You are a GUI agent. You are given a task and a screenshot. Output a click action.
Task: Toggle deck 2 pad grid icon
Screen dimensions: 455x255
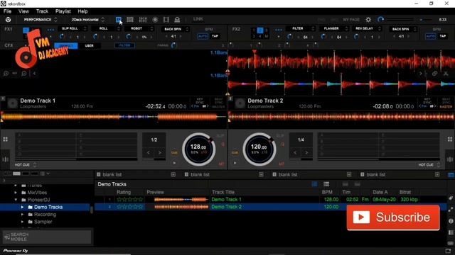tap(450, 140)
